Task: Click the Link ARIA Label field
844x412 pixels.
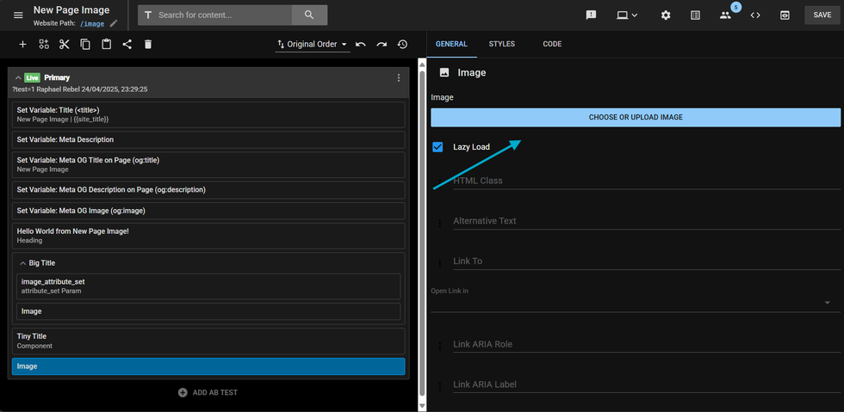Action: pyautogui.click(x=647, y=384)
